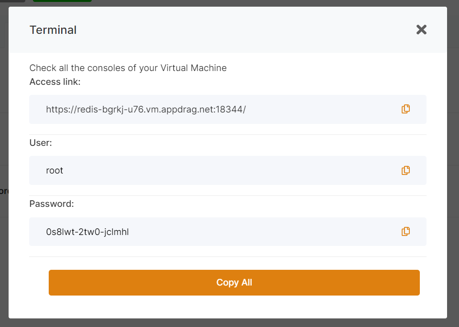Copy the password using its copy icon

(406, 232)
